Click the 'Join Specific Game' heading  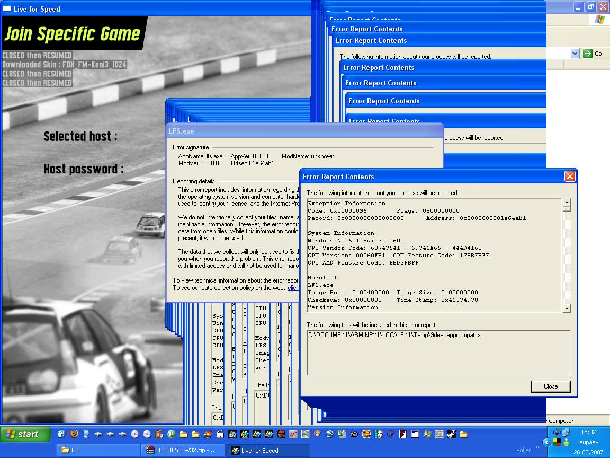tap(72, 33)
